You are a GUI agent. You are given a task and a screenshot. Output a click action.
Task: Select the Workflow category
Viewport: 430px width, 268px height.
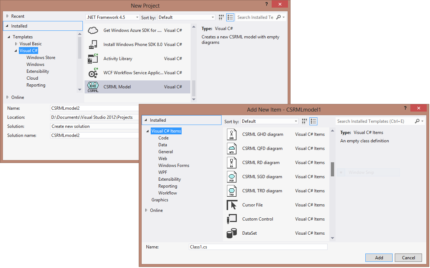tap(167, 193)
